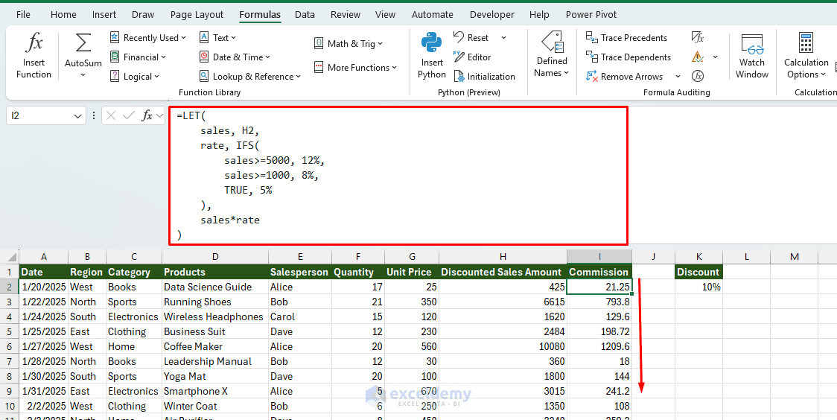Screen dimensions: 837x420
Task: Switch to the View tab
Action: click(x=385, y=14)
